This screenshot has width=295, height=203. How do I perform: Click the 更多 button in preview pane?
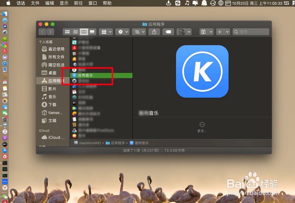pos(202,127)
